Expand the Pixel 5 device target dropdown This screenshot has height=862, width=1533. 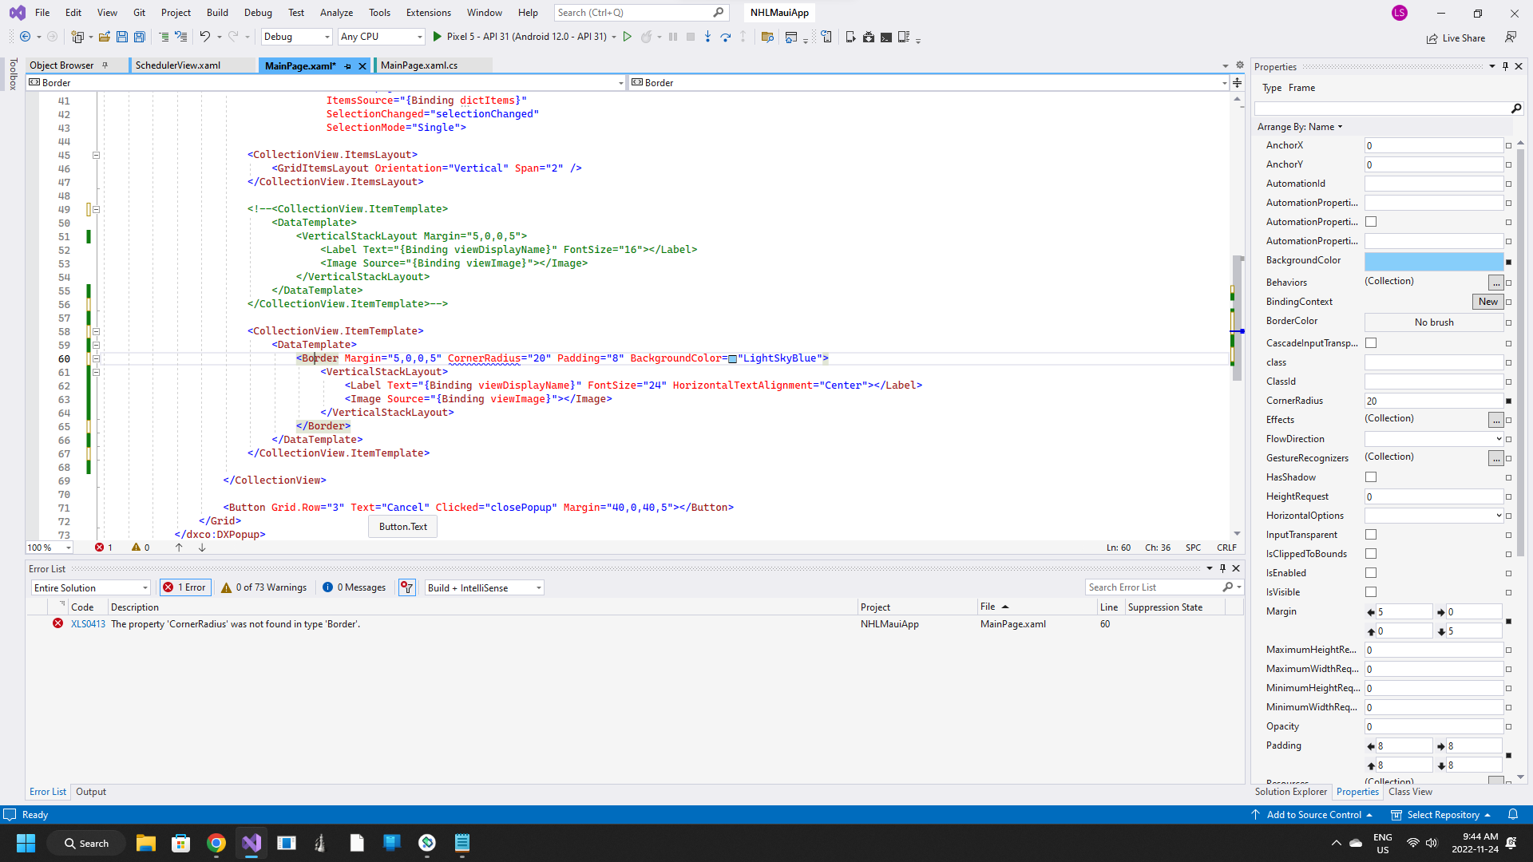pyautogui.click(x=614, y=37)
